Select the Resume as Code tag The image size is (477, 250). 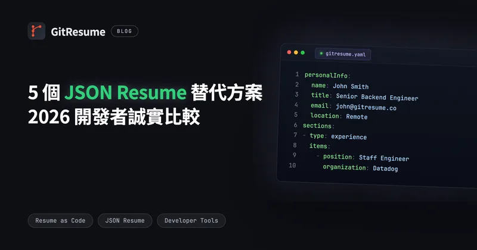60,220
